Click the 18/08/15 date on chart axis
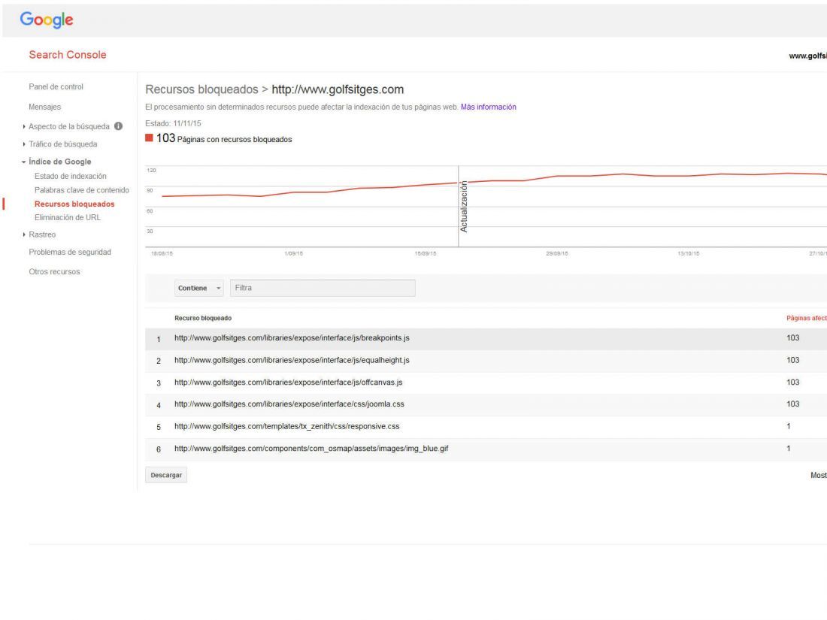 (x=162, y=254)
